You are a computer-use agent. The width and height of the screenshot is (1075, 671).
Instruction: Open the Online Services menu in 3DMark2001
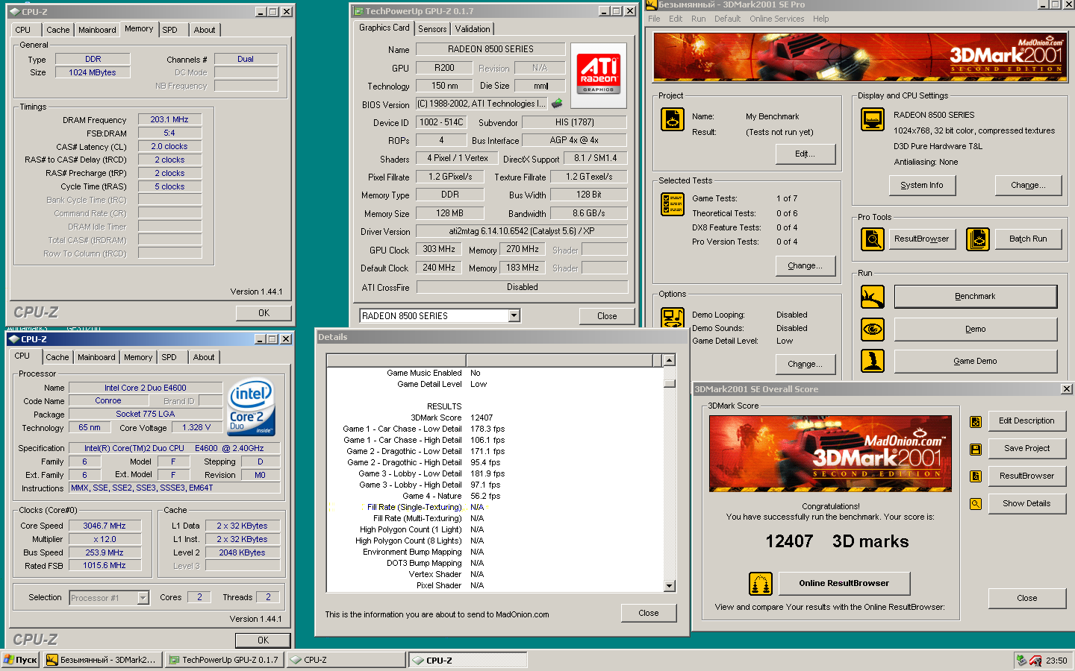coord(776,19)
